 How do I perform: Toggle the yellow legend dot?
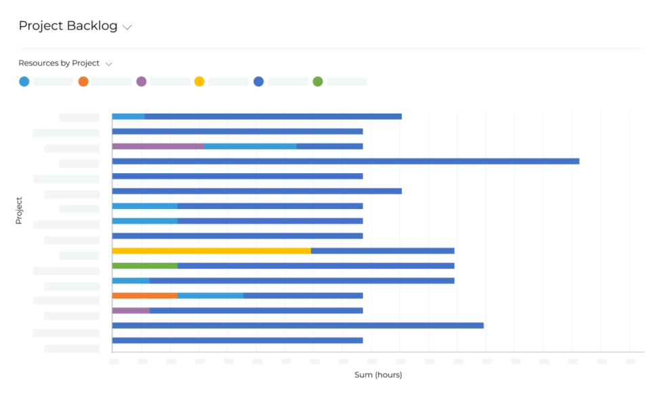[199, 82]
